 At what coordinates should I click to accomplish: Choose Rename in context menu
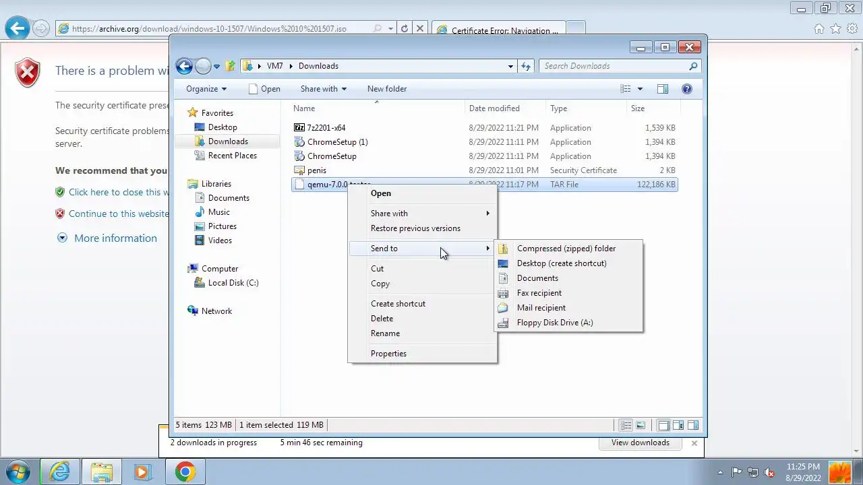(423, 333)
